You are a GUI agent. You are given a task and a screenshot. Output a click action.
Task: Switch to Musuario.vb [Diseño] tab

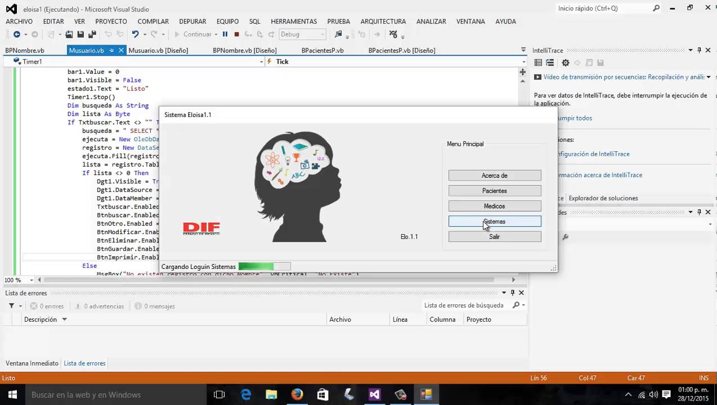point(158,50)
